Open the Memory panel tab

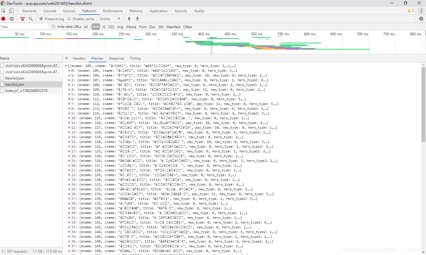point(136,11)
